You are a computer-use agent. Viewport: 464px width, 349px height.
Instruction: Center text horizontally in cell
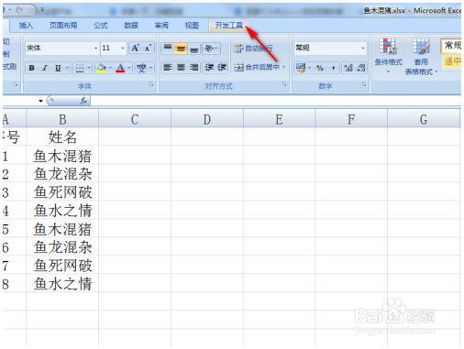[x=181, y=68]
